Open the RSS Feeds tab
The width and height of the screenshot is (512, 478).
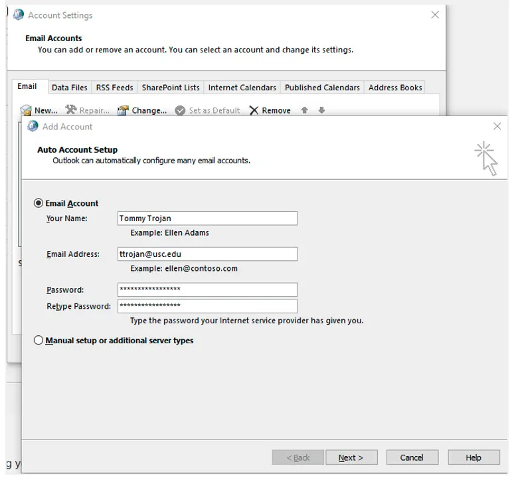coord(115,88)
